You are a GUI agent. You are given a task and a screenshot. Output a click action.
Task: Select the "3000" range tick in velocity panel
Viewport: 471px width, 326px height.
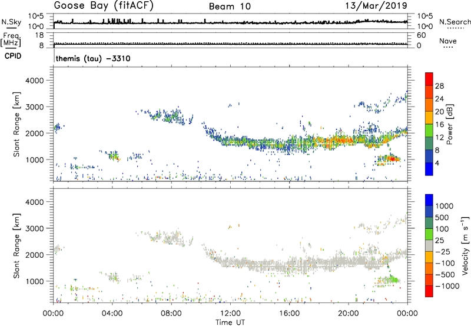point(35,228)
